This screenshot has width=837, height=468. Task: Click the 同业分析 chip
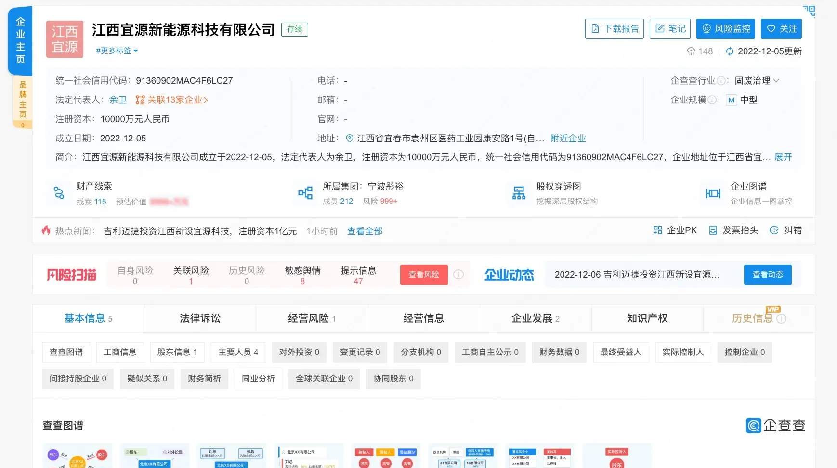[x=259, y=379]
